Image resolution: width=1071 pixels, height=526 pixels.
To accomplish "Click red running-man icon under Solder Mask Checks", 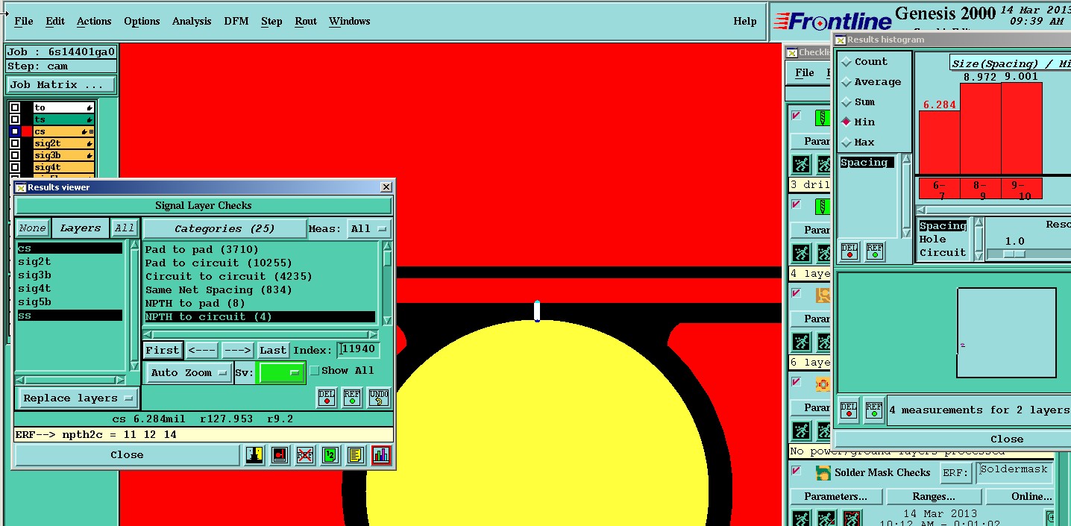I will [852, 519].
